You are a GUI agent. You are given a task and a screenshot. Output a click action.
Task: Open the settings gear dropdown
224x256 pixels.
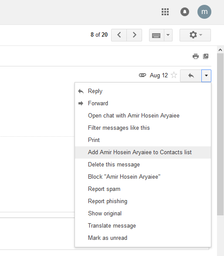[x=195, y=35]
